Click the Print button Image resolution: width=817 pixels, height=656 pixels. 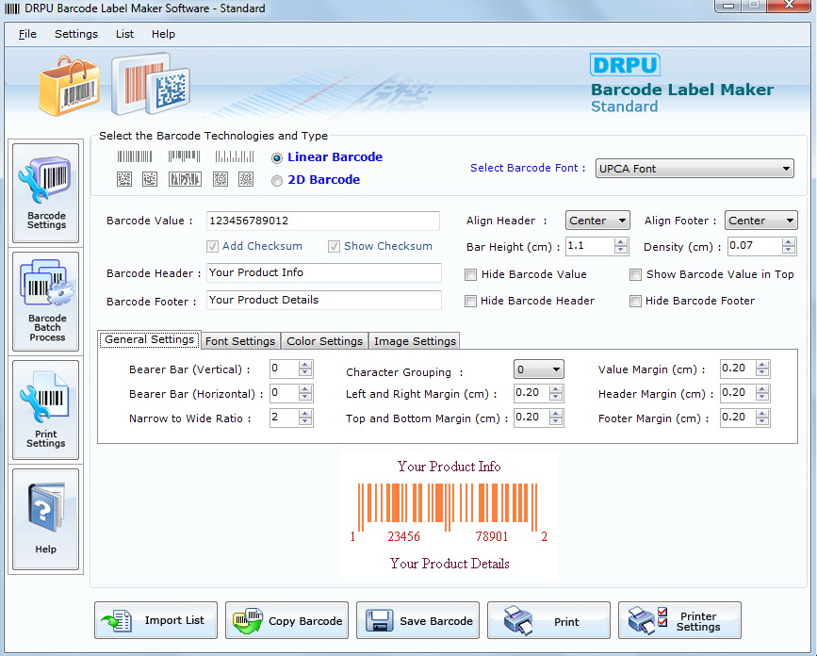click(548, 620)
